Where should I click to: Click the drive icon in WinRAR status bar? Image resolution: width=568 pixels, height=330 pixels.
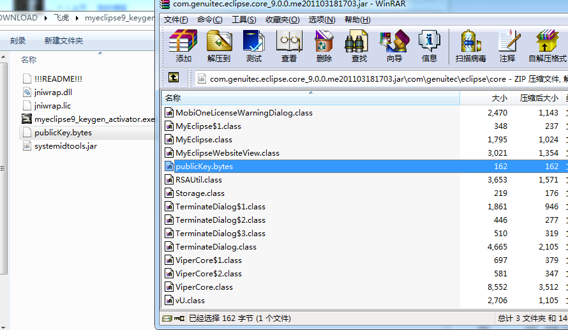tap(167, 319)
